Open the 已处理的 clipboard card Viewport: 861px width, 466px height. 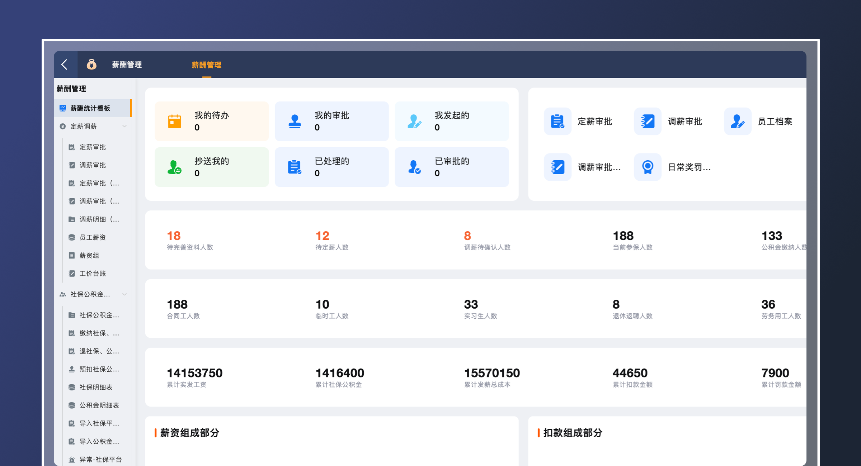click(331, 167)
